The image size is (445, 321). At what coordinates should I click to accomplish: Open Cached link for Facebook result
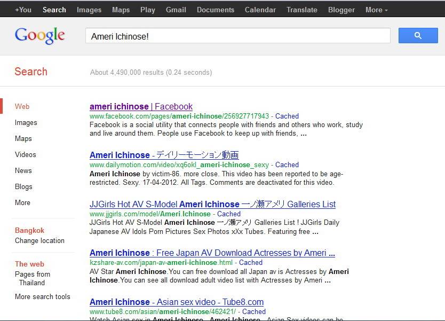(x=287, y=116)
